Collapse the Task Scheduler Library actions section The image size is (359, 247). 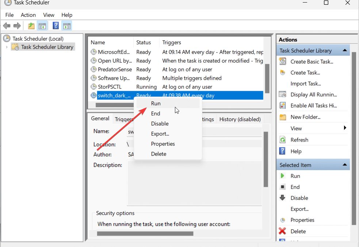[344, 50]
